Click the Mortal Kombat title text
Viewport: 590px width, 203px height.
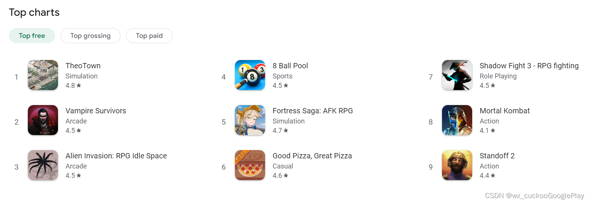coord(505,111)
